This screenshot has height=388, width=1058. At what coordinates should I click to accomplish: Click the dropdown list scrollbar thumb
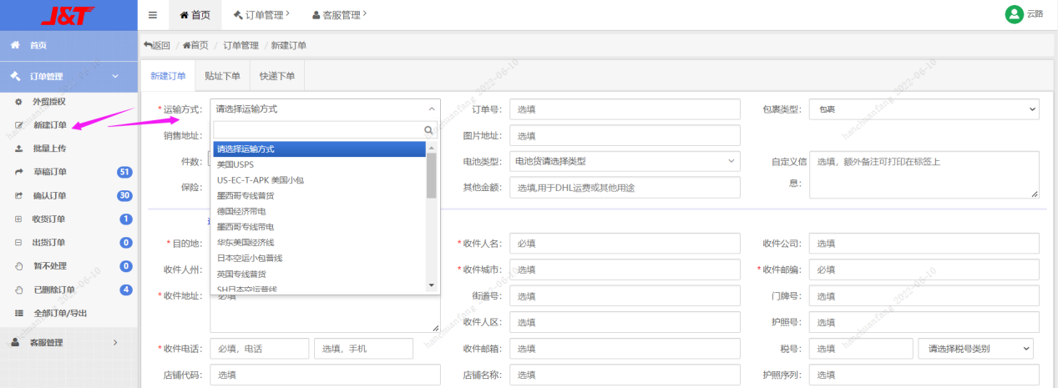coord(432,174)
